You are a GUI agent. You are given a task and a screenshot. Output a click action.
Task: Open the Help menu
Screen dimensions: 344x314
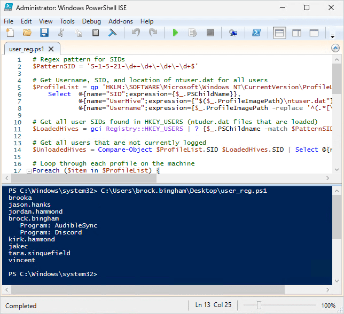[x=147, y=21]
